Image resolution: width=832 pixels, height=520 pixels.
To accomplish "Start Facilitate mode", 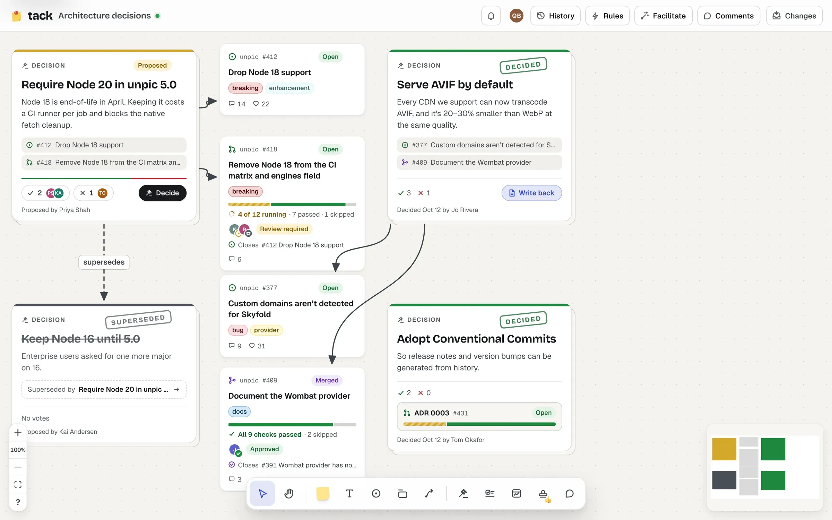I will click(663, 16).
